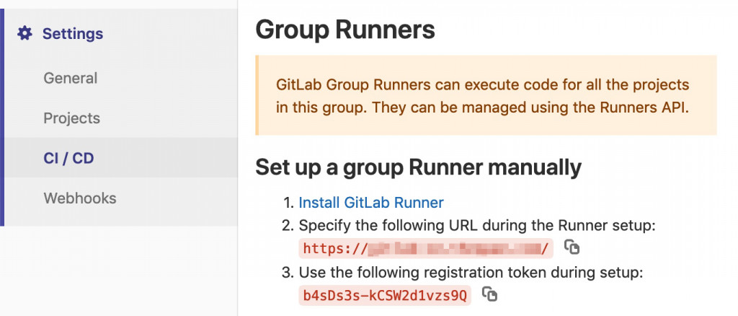Click 'Set up a group Runner manually' heading
The image size is (738, 316).
tap(419, 167)
